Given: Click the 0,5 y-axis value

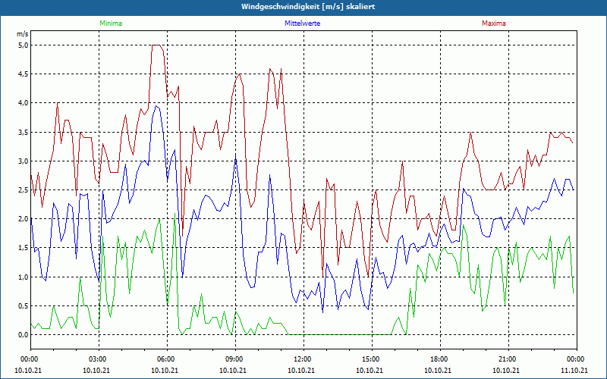Looking at the screenshot, I should [x=24, y=306].
